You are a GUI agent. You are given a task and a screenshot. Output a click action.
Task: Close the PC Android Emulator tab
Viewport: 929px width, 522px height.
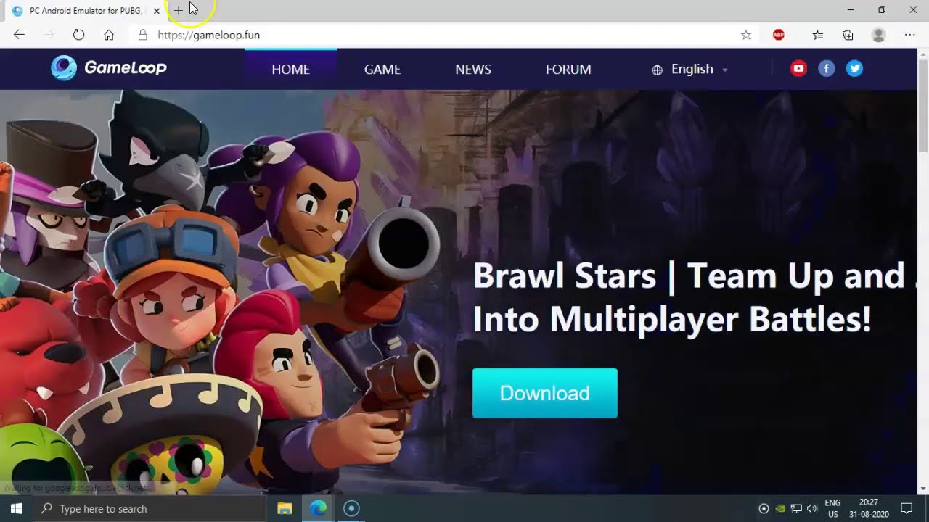tap(156, 11)
